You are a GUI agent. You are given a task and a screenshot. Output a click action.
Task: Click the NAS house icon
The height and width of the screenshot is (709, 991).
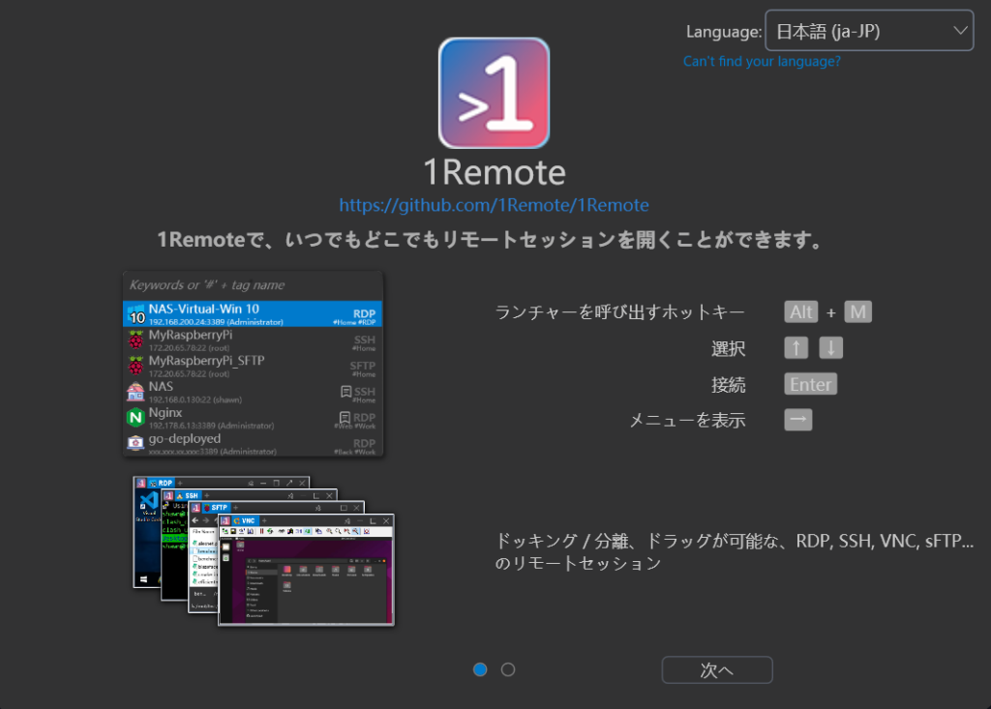(x=135, y=392)
